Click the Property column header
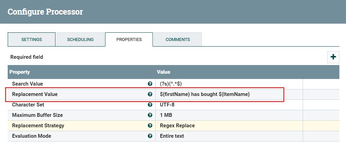This screenshot has height=152, width=346. (20, 72)
